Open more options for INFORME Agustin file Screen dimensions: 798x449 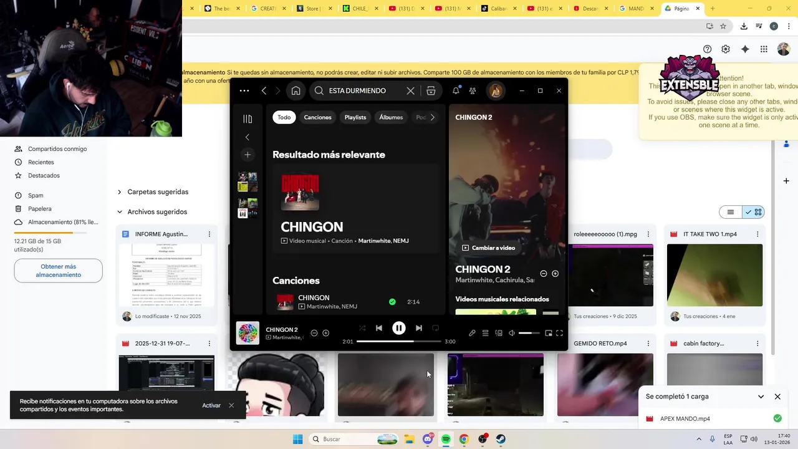209,234
